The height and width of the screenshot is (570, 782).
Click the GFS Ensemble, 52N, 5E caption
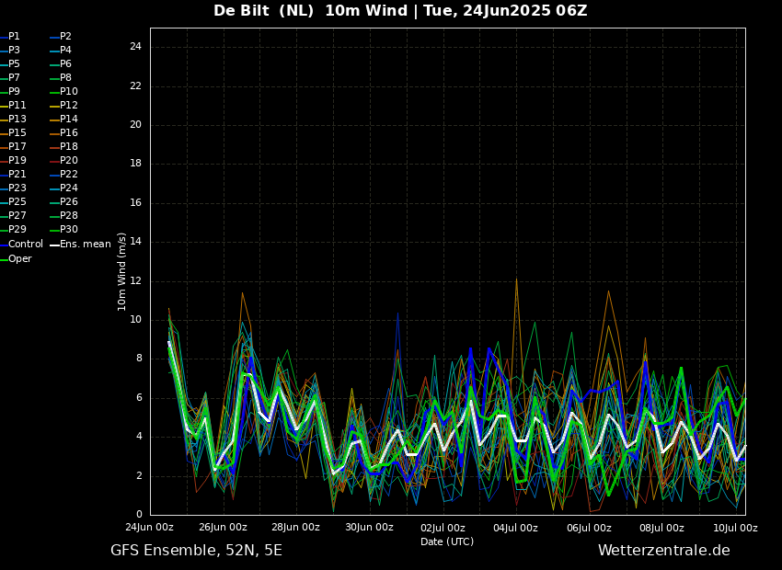pyautogui.click(x=196, y=551)
